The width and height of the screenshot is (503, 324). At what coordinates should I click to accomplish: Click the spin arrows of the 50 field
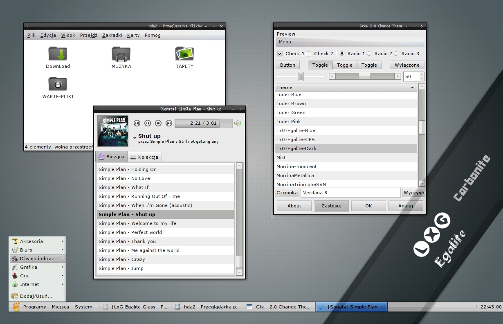pyautogui.click(x=422, y=76)
